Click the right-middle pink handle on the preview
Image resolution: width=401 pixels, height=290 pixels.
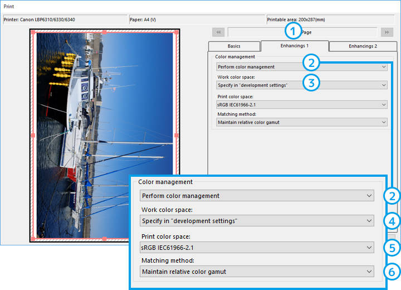pyautogui.click(x=176, y=136)
